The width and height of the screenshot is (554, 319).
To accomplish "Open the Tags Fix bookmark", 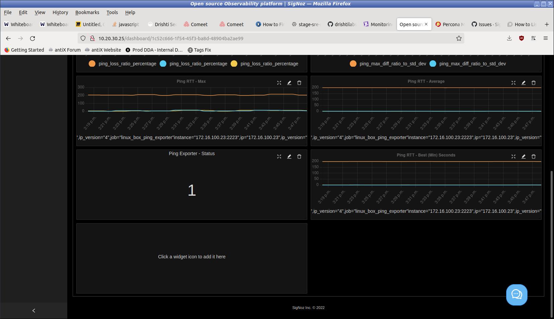I will click(x=199, y=50).
